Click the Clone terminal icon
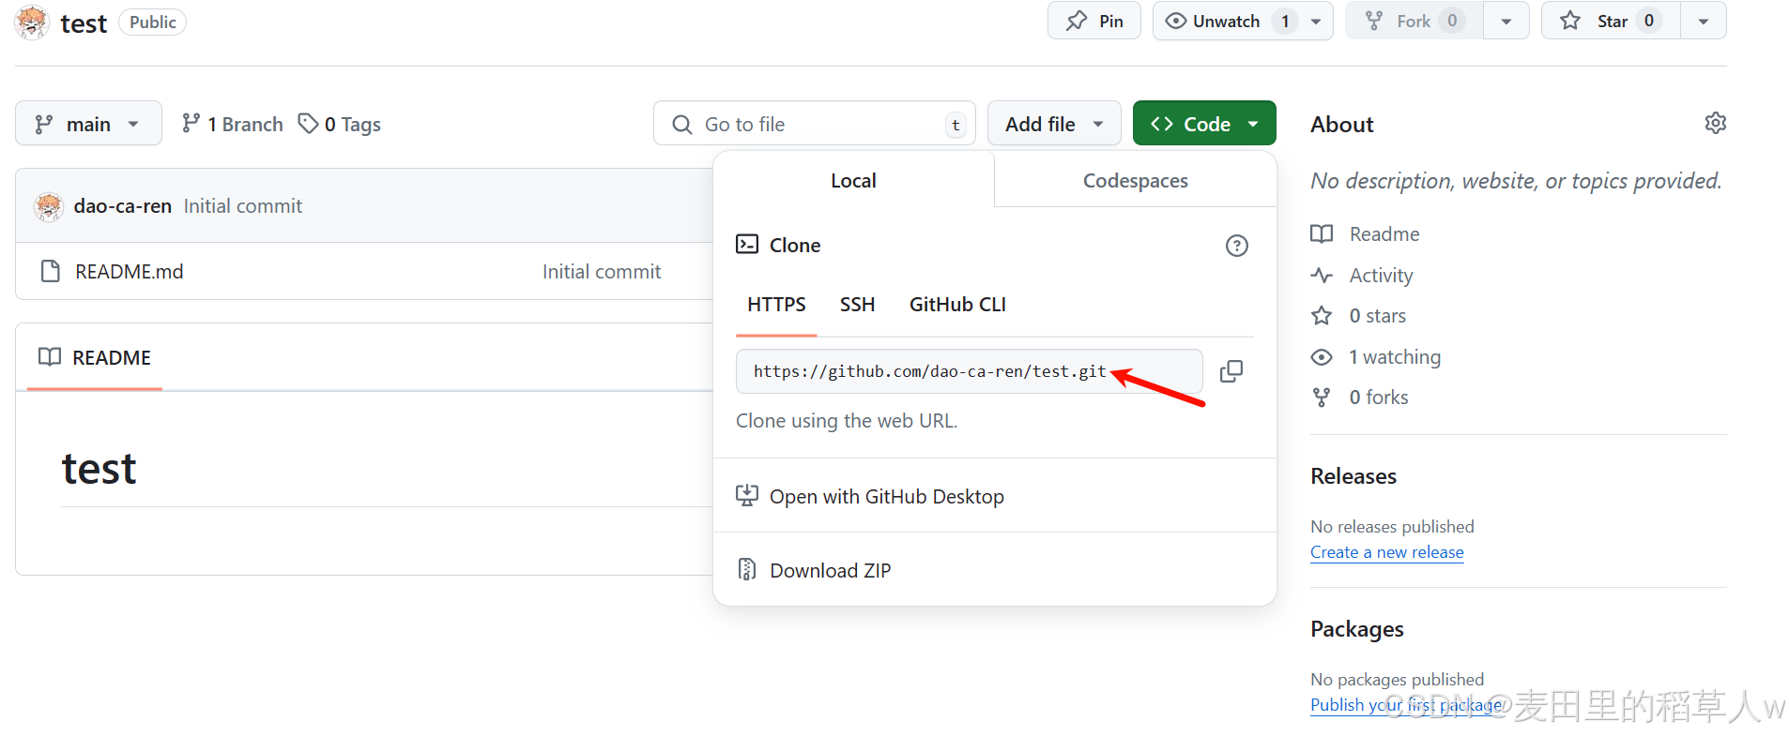The height and width of the screenshot is (736, 1789). [x=747, y=245]
